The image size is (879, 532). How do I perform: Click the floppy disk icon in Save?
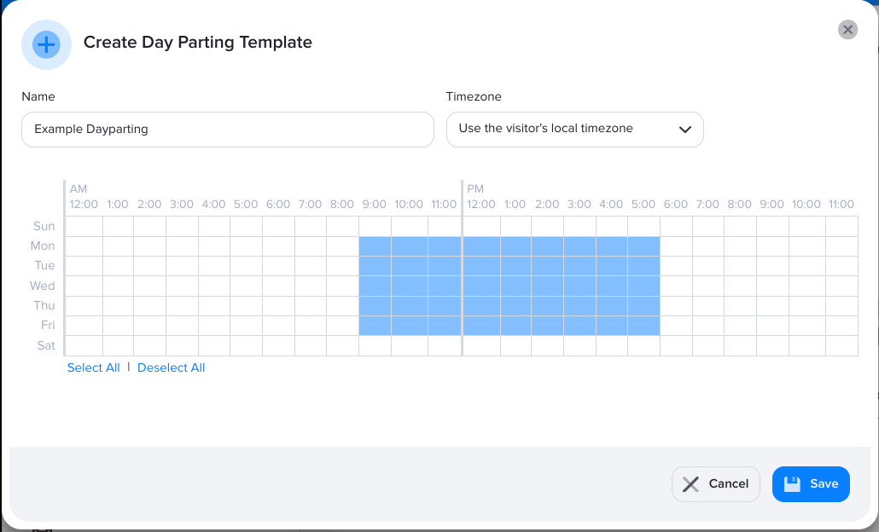pyautogui.click(x=792, y=484)
